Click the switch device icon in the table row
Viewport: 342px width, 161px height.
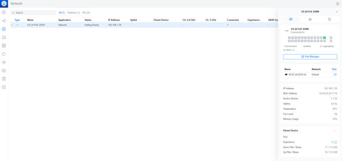[x=17, y=25]
